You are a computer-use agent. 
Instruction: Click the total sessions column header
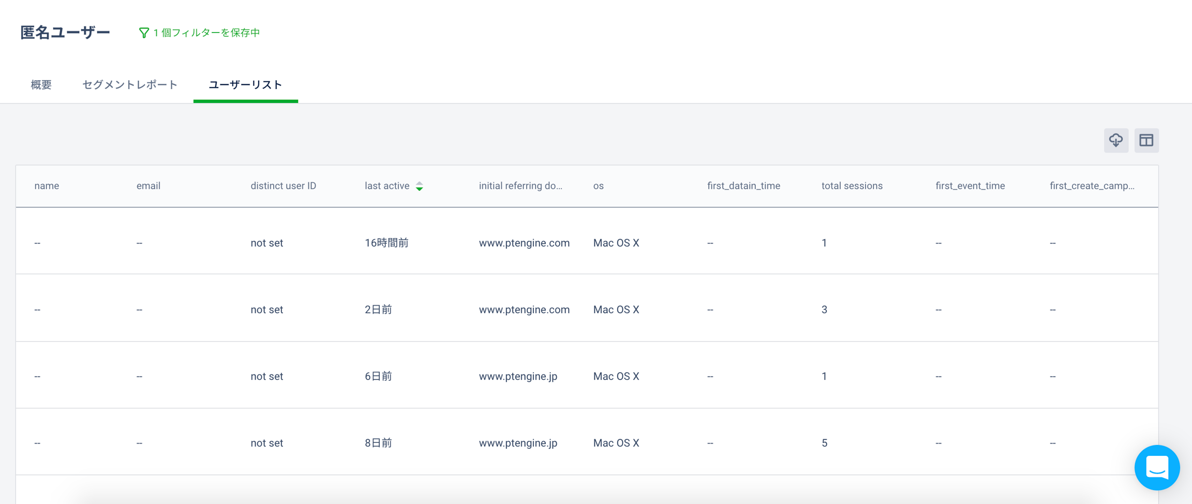[x=852, y=186]
